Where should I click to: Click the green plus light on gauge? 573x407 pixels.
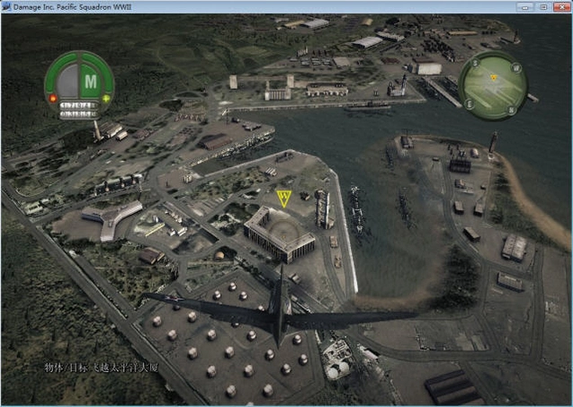pos(106,99)
